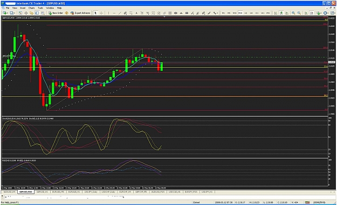Open the Charts menu
This screenshot has width=337, height=205.
coord(32,8)
